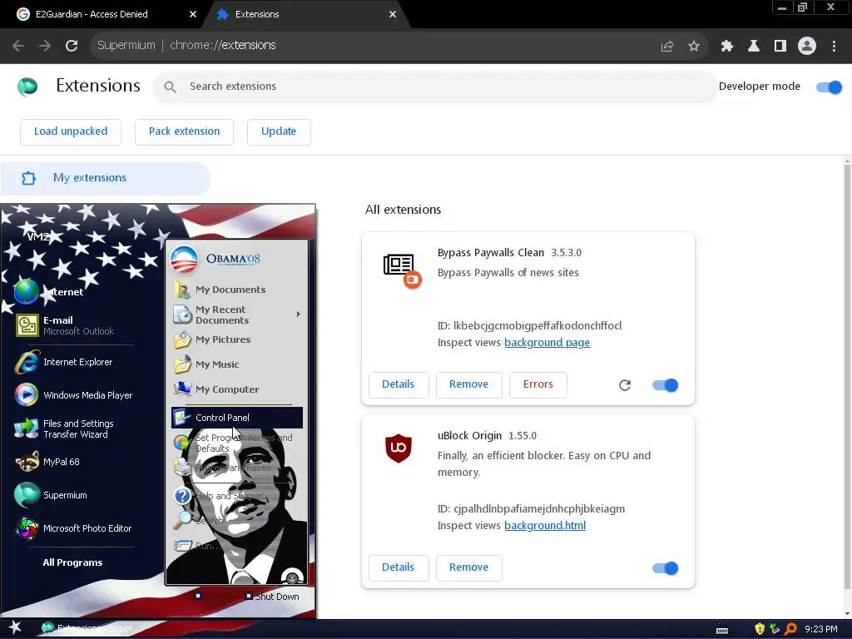
Task: Disable uBlock Origin extension
Action: pyautogui.click(x=665, y=568)
